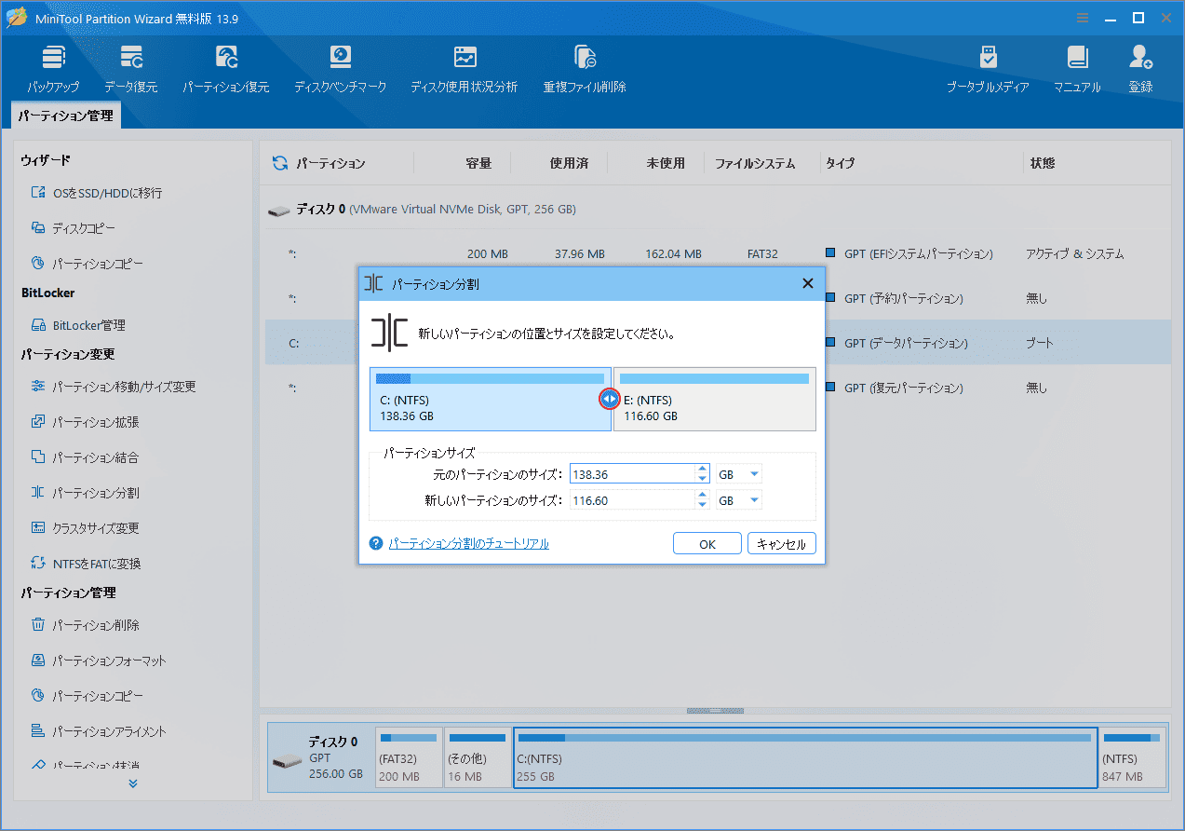The height and width of the screenshot is (831, 1185).
Task: Sort by 未使用 column header
Action: (x=666, y=163)
